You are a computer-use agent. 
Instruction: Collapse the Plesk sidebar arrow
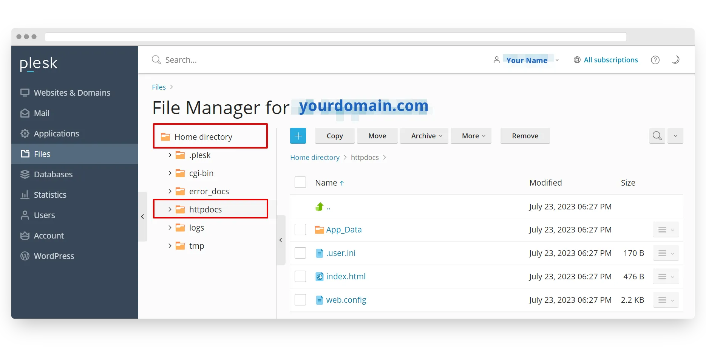click(x=142, y=217)
